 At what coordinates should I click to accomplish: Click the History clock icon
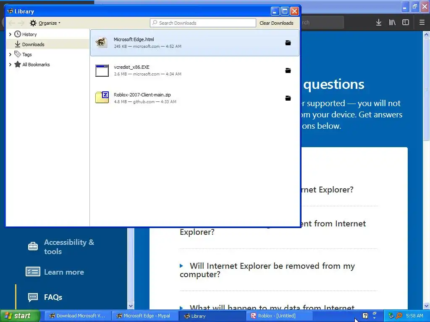tap(18, 34)
